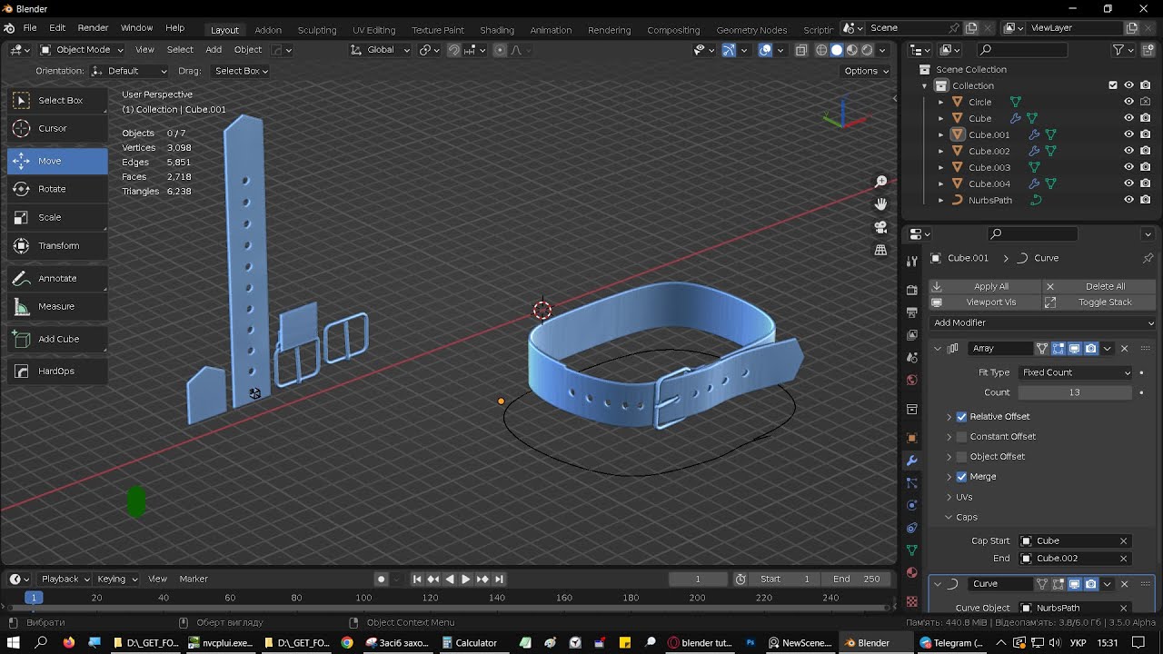Open Object Mode dropdown
The height and width of the screenshot is (654, 1163).
pos(82,50)
